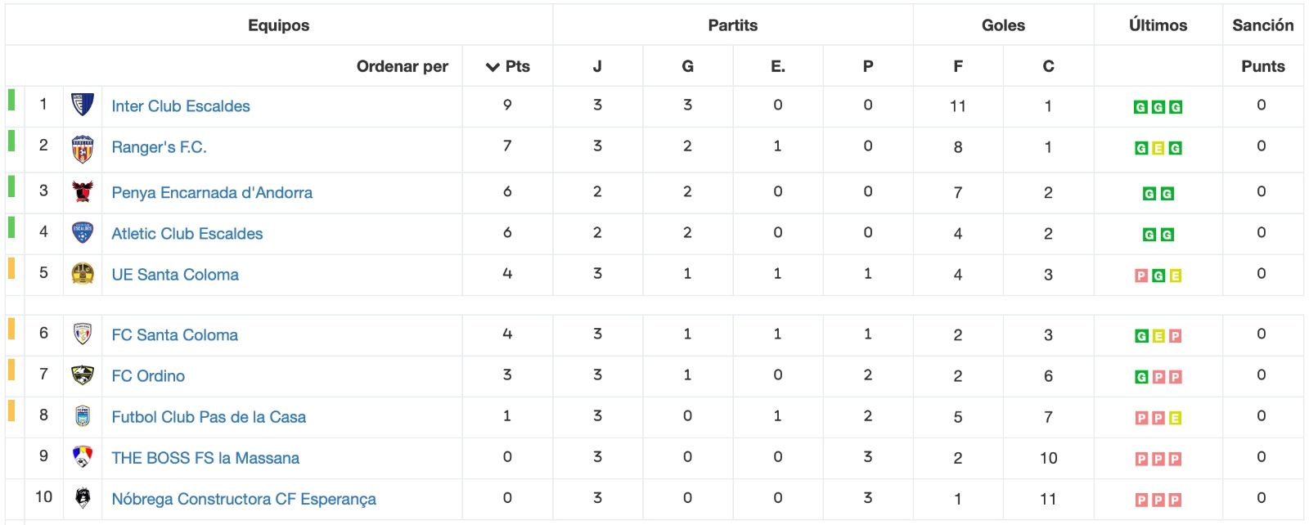
Task: Click the Inter Club Escaldes team crest
Action: [x=83, y=105]
